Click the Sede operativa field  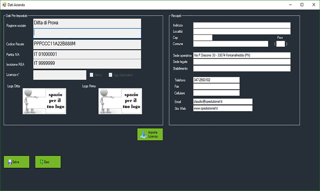pos(242,55)
